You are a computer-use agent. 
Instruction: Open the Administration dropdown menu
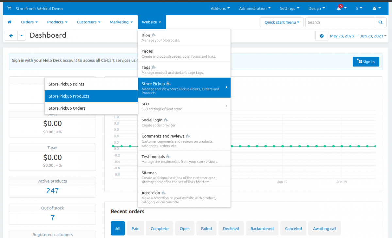coord(255,8)
